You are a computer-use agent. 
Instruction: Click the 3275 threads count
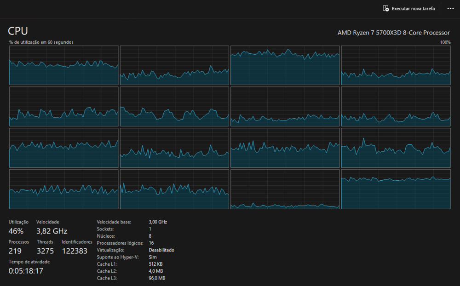(45, 251)
